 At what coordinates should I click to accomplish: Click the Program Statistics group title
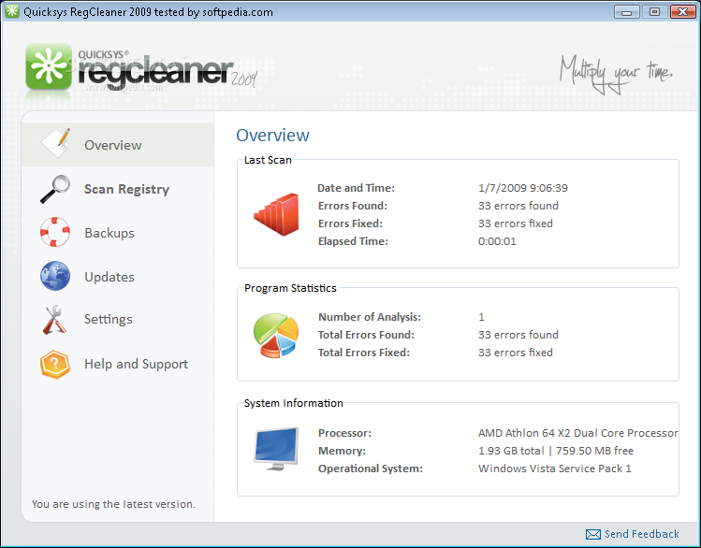pos(290,288)
